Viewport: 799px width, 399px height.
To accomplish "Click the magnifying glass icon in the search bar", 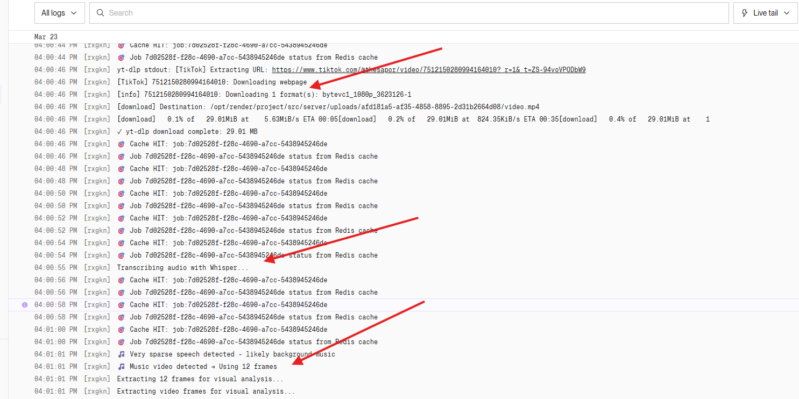I will 101,12.
